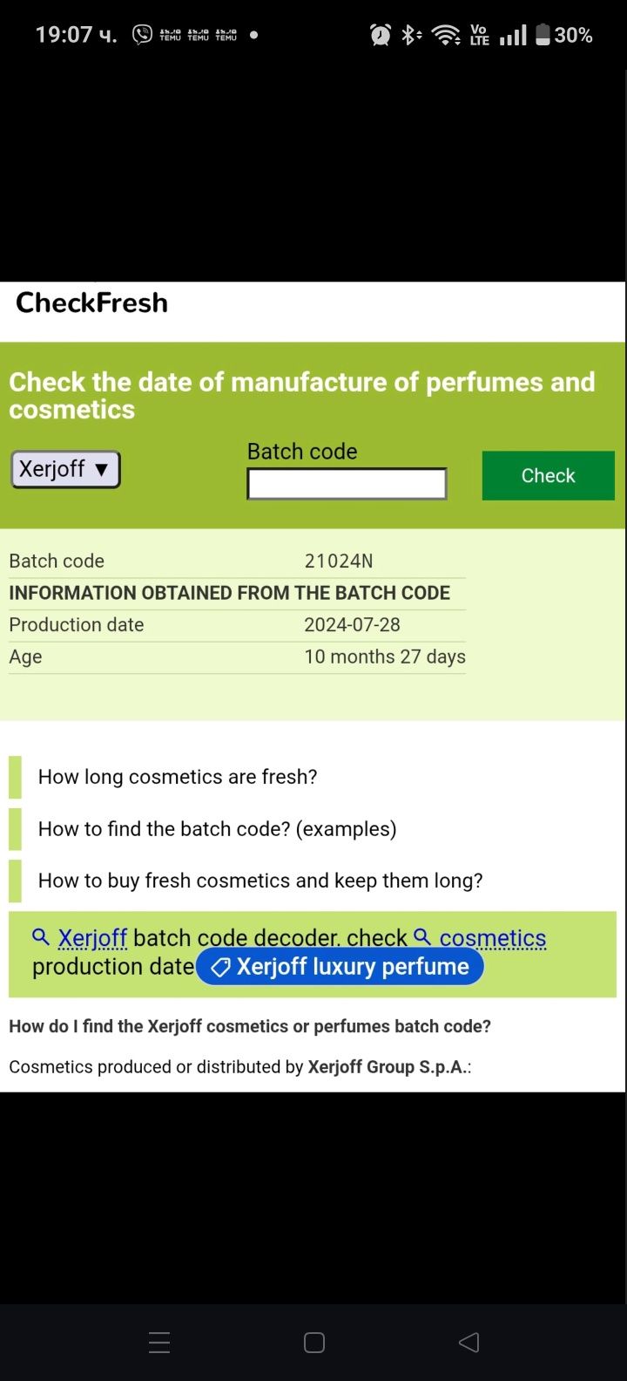This screenshot has height=1381, width=627.
Task: Tap the mobile signal bars icon
Action: coord(513,35)
